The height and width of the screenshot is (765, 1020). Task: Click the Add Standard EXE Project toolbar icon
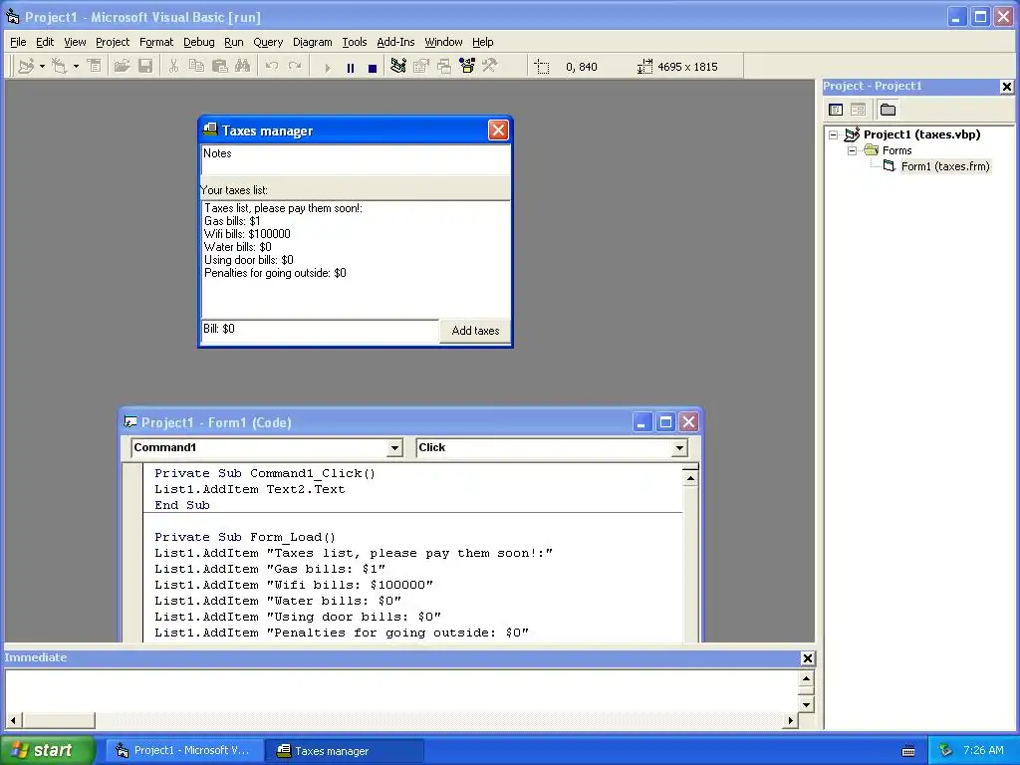pyautogui.click(x=26, y=66)
